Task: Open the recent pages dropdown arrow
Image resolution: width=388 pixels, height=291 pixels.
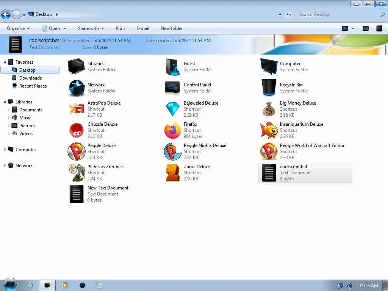Action: click(x=24, y=15)
